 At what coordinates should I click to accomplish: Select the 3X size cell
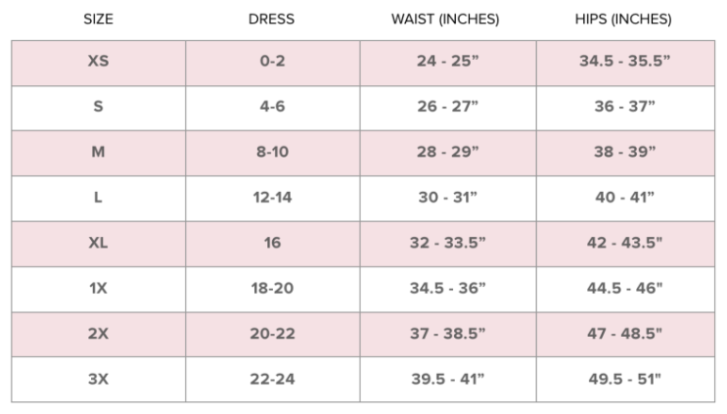click(98, 379)
